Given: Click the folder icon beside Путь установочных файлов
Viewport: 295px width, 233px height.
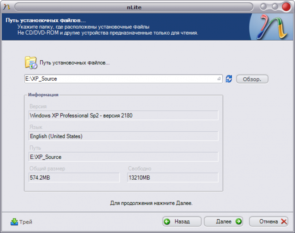Looking at the screenshot, I should tap(31, 62).
